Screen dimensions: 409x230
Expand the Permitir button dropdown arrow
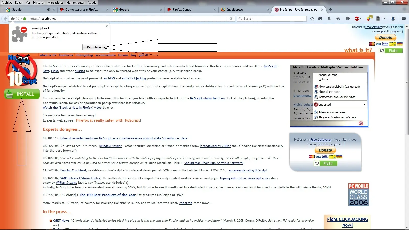(x=105, y=47)
